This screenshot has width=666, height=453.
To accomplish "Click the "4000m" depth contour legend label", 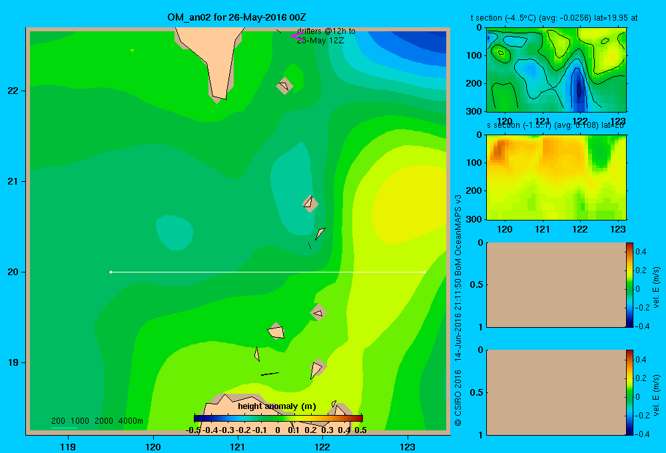I will point(131,421).
